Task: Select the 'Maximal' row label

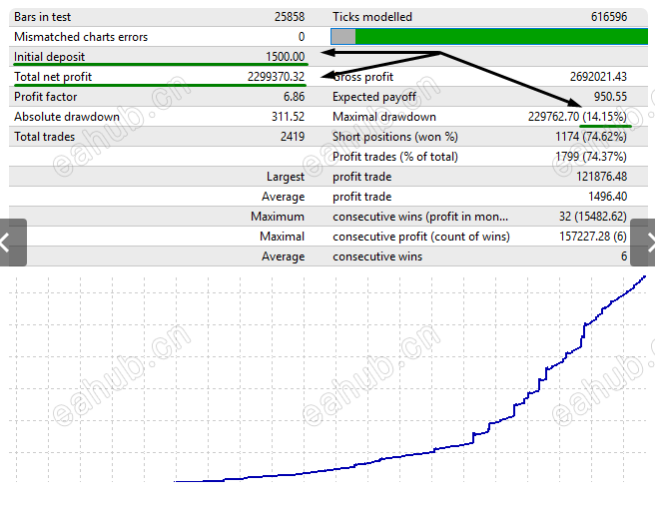Action: click(282, 237)
